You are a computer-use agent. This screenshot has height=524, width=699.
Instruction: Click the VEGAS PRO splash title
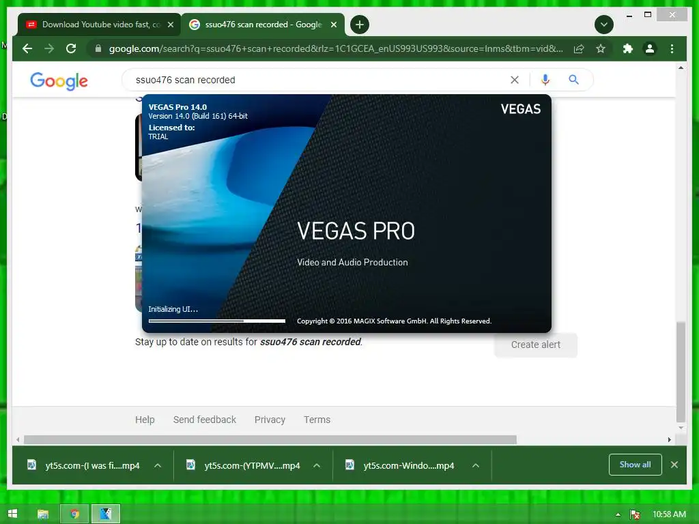coord(356,231)
